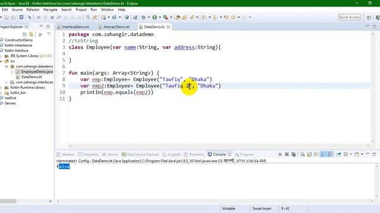
Task: Close the DataDemo.kt editor tab
Action: pos(168,27)
